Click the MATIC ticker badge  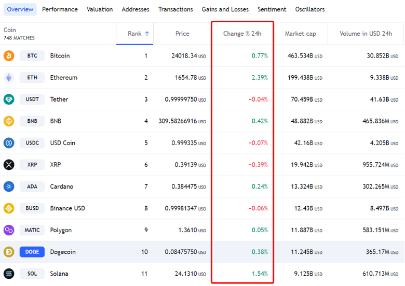point(32,230)
